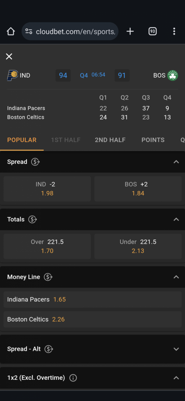185x401 pixels.
Task: Collapse the Spread section
Action: pyautogui.click(x=176, y=162)
